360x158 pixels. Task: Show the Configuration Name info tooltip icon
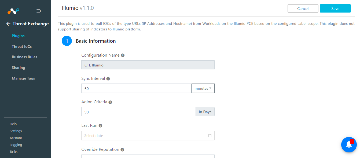[x=123, y=55]
